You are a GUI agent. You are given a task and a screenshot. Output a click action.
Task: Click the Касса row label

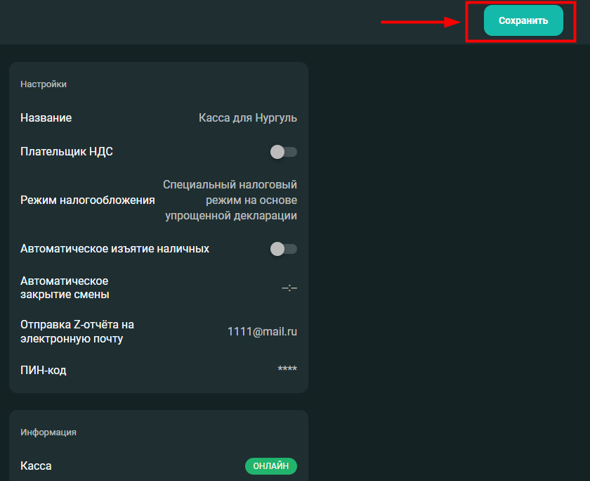tap(36, 466)
